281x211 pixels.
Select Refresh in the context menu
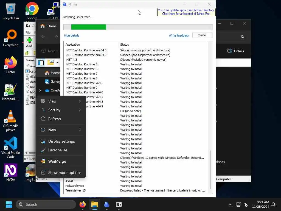click(x=61, y=119)
